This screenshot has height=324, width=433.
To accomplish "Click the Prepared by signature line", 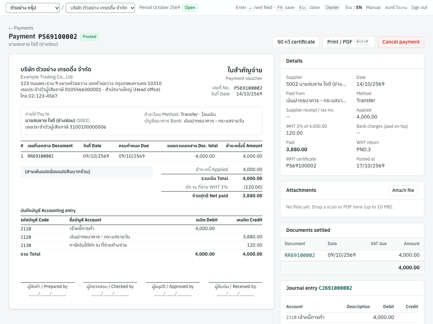I will [x=48, y=287].
